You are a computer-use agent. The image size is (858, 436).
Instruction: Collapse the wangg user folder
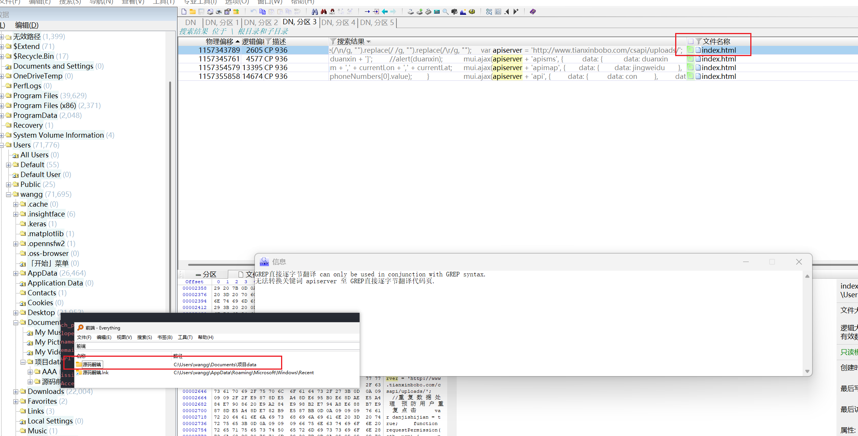8,194
